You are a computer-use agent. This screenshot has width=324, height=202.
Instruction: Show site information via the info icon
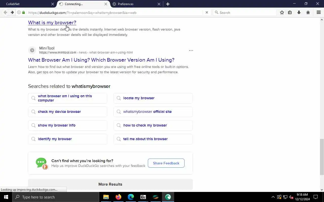[x=19, y=12]
